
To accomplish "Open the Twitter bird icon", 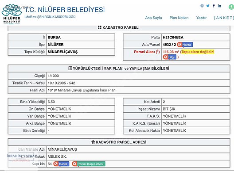I will (208, 6).
